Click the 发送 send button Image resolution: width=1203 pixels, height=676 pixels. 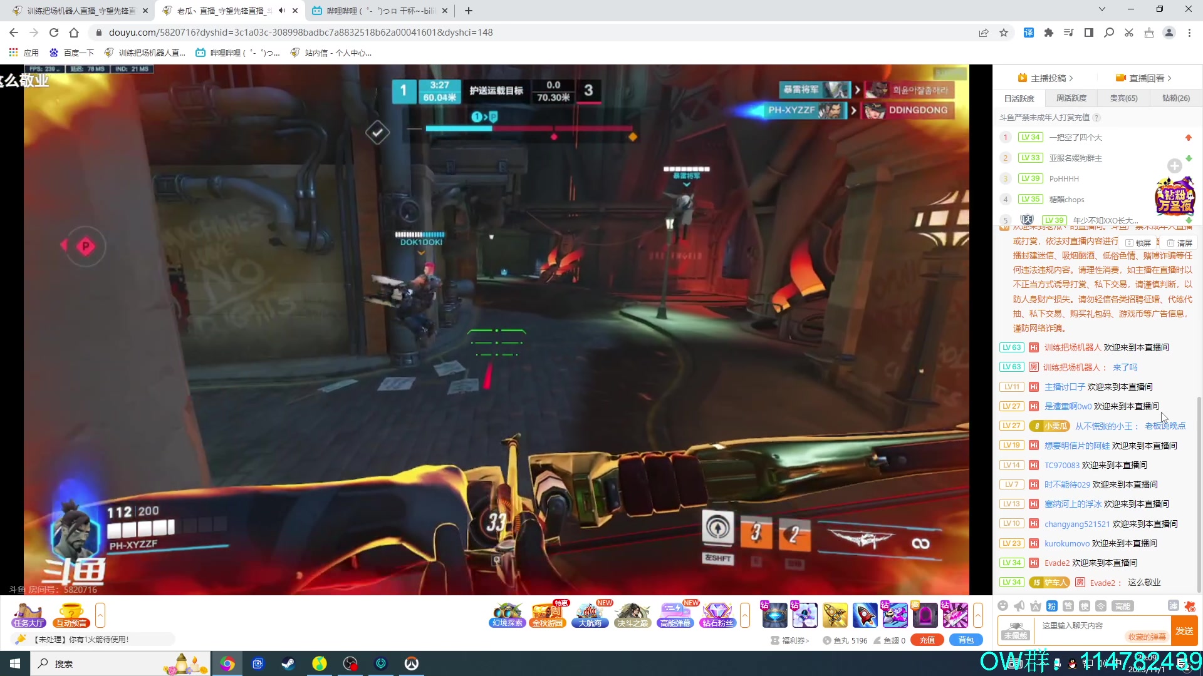tap(1184, 630)
